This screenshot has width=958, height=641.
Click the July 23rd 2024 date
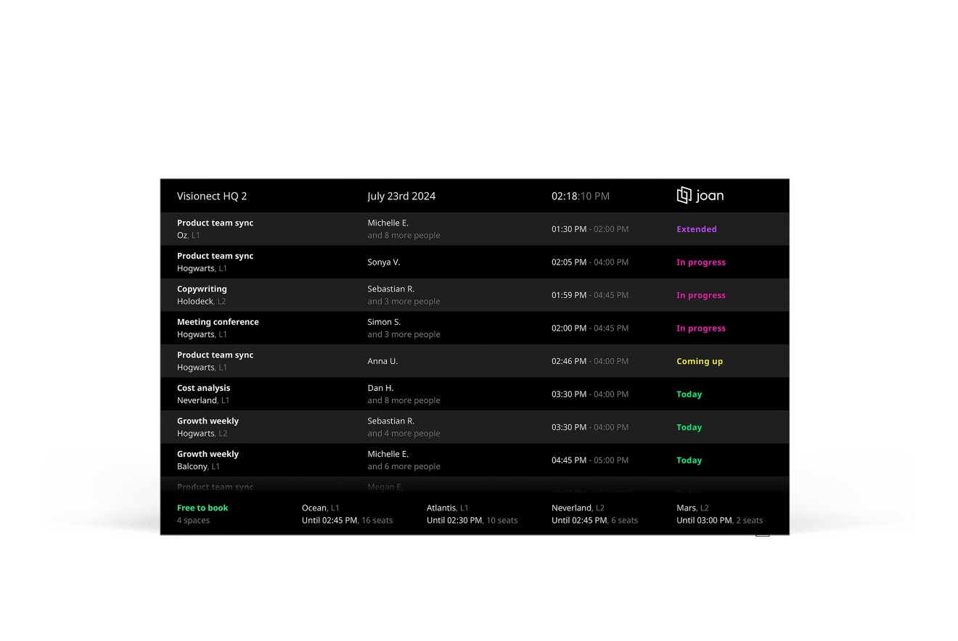401,197
